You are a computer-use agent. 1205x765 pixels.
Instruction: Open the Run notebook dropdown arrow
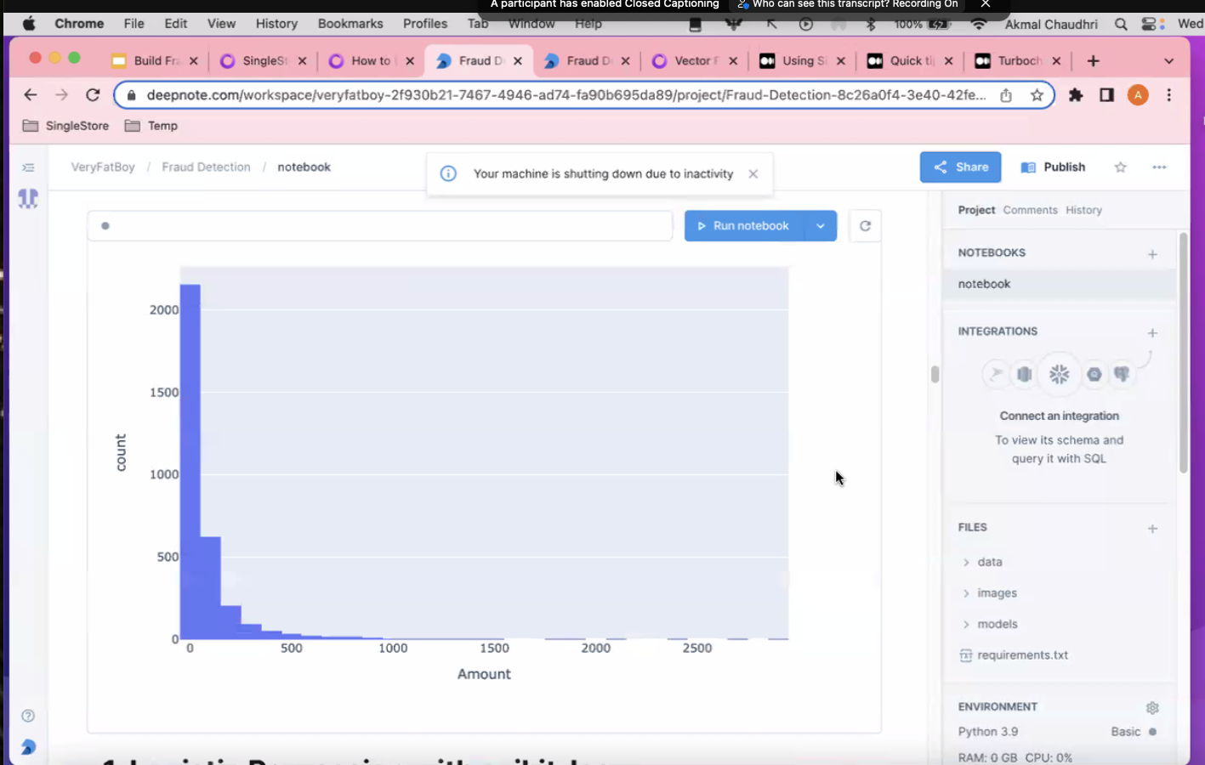pyautogui.click(x=820, y=226)
